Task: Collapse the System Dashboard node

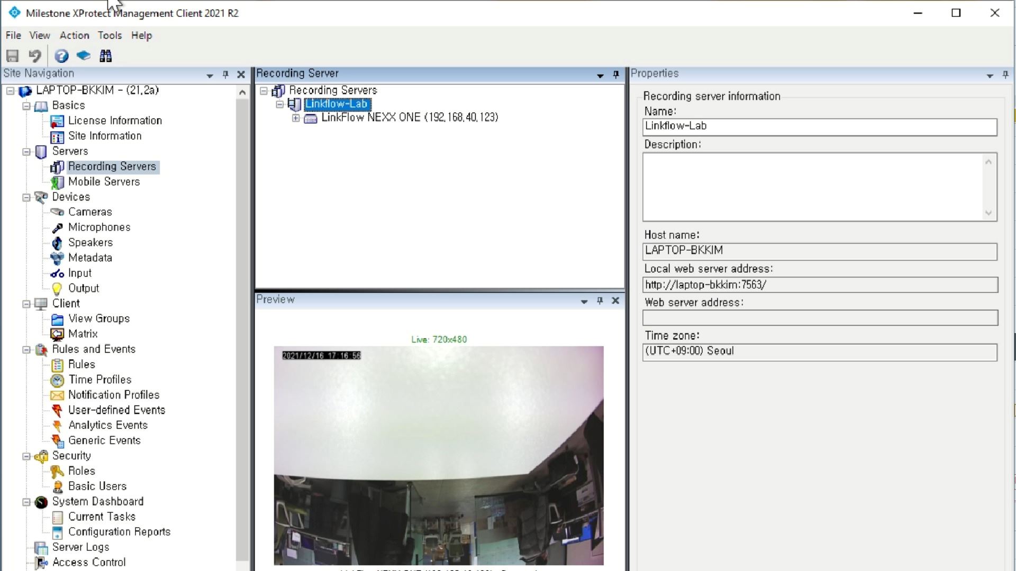Action: click(x=26, y=502)
